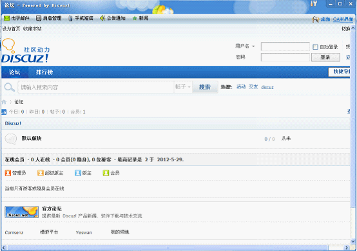Click the Yeswan footer link

pos(84,232)
